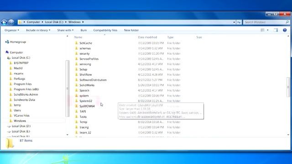
Task: Click the arrow after Windows breadcrumb
Action: [x=83, y=22]
